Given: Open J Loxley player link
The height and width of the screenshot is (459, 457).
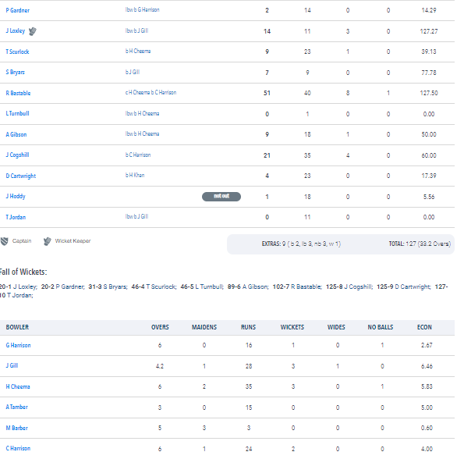Looking at the screenshot, I should click(x=15, y=30).
